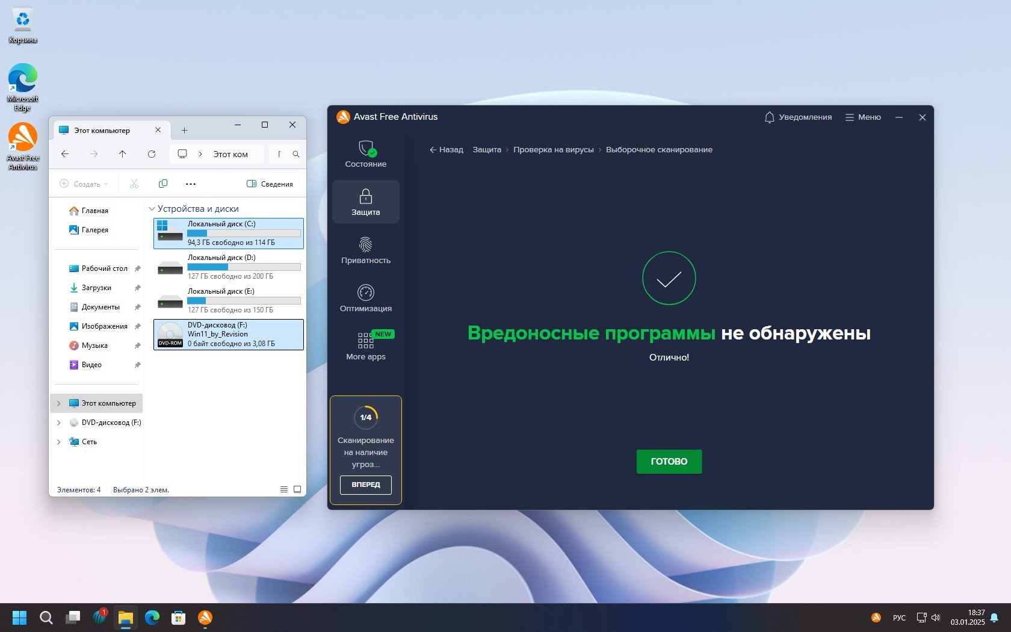Image resolution: width=1011 pixels, height=632 pixels.
Task: Open the Защита tab in Avast sidebar
Action: tap(365, 202)
